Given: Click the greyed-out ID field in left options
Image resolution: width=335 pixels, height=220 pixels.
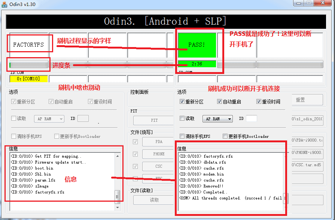Looking at the screenshot, I should 83,118.
